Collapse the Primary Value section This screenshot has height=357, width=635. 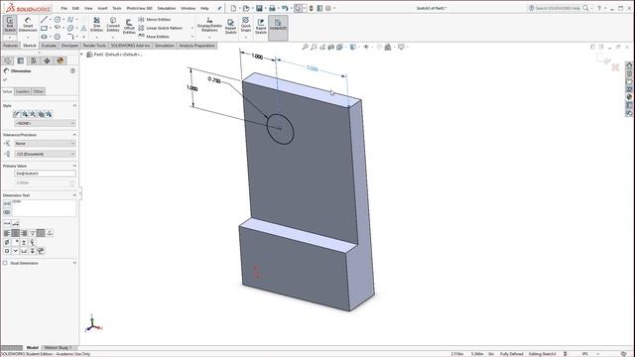click(74, 166)
